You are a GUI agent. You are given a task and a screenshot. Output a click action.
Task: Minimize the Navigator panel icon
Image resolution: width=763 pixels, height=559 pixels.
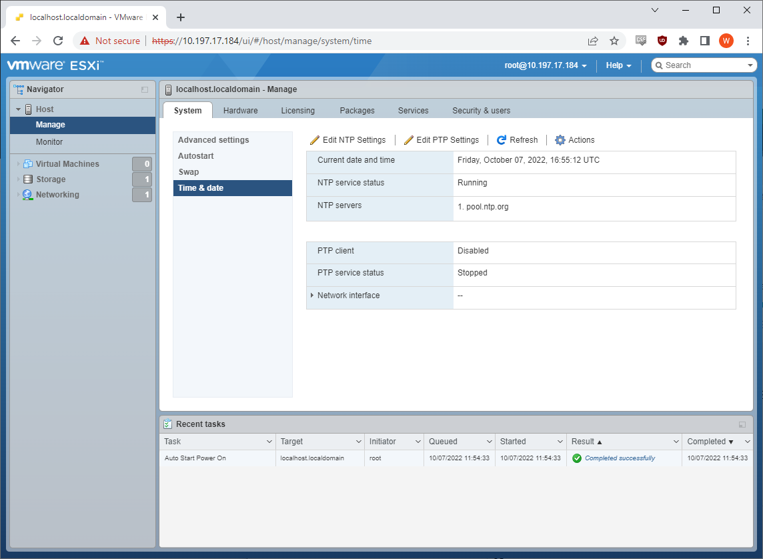click(x=145, y=89)
